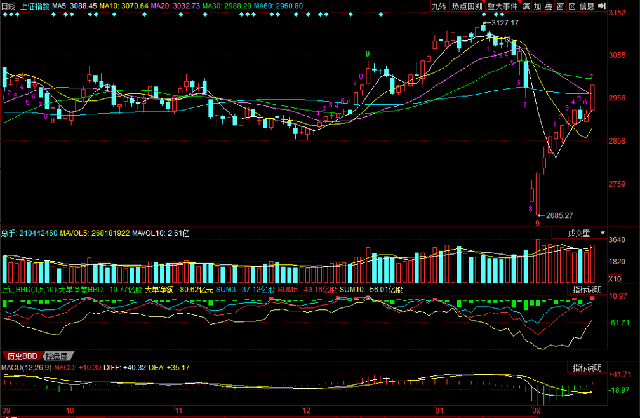Screen dimensions: 640x418
Task: Click the 2685.27 low price marker
Action: 559,215
